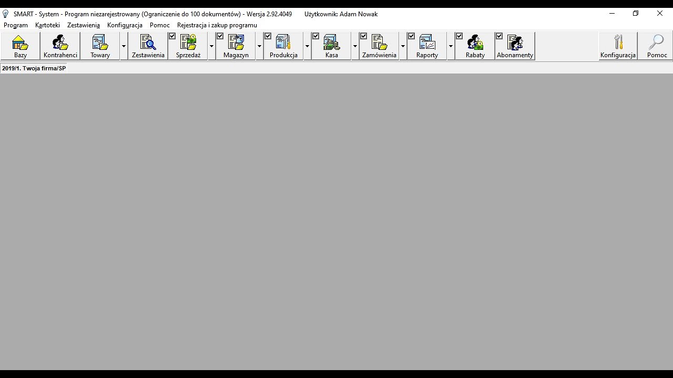
Task: Expand the Towary dropdown arrow
Action: 124,46
